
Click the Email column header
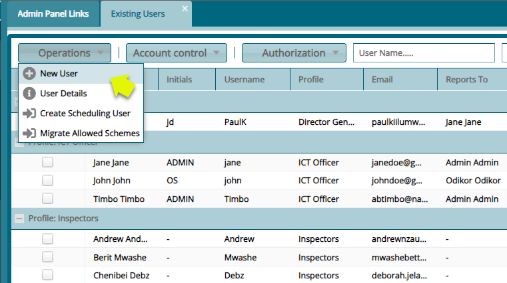tap(382, 80)
